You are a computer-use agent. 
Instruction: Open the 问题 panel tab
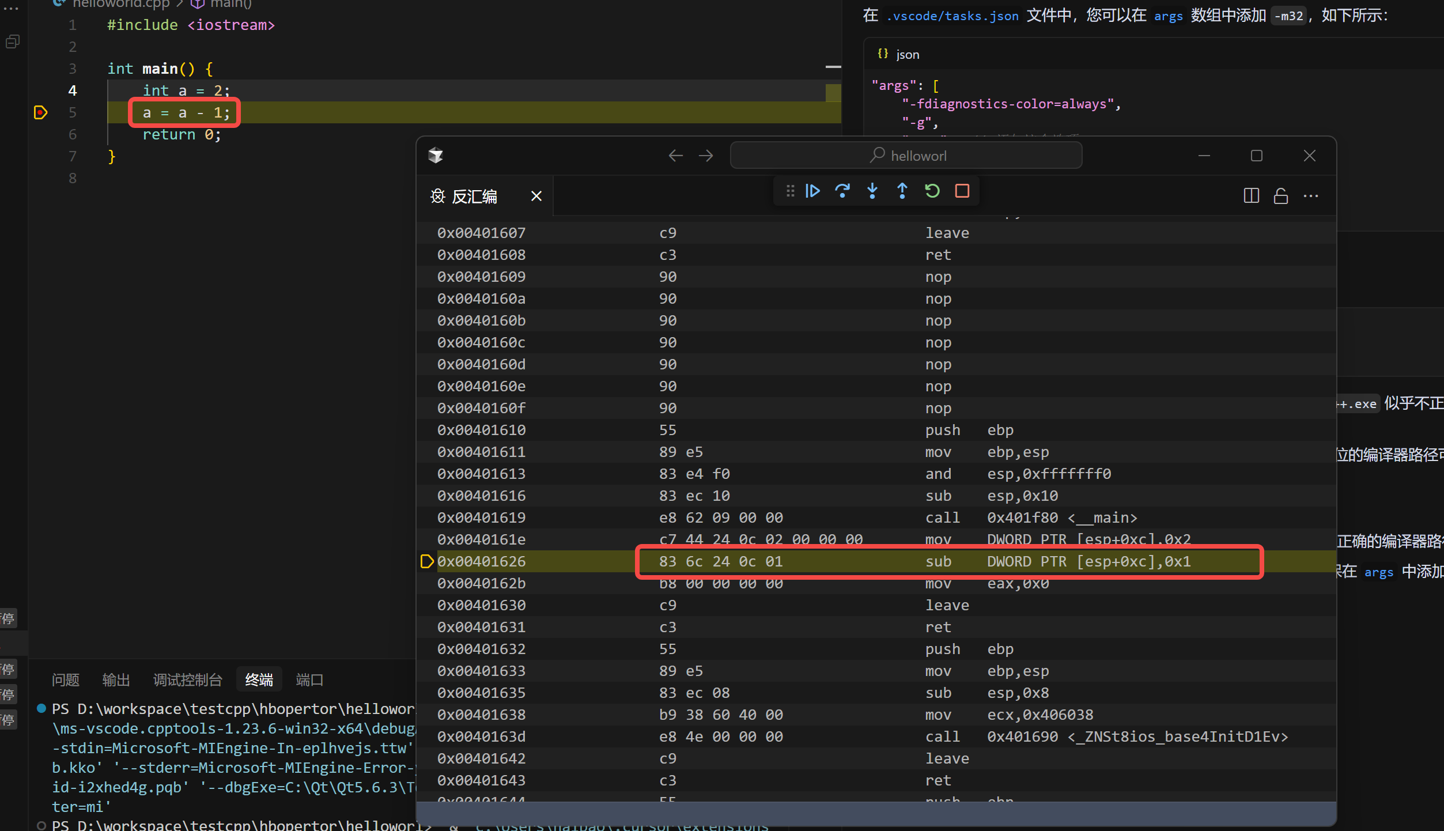[65, 680]
